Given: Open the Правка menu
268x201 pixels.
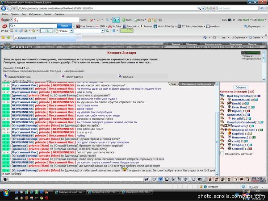Looking at the screenshot, I should point(15,14).
